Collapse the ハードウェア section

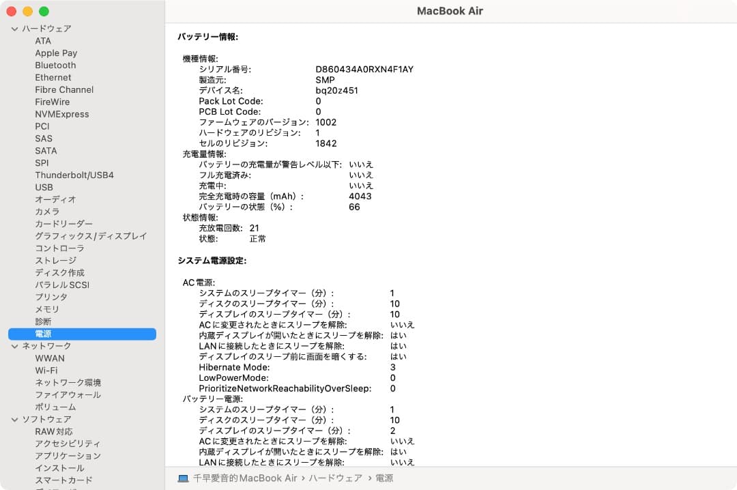click(14, 29)
